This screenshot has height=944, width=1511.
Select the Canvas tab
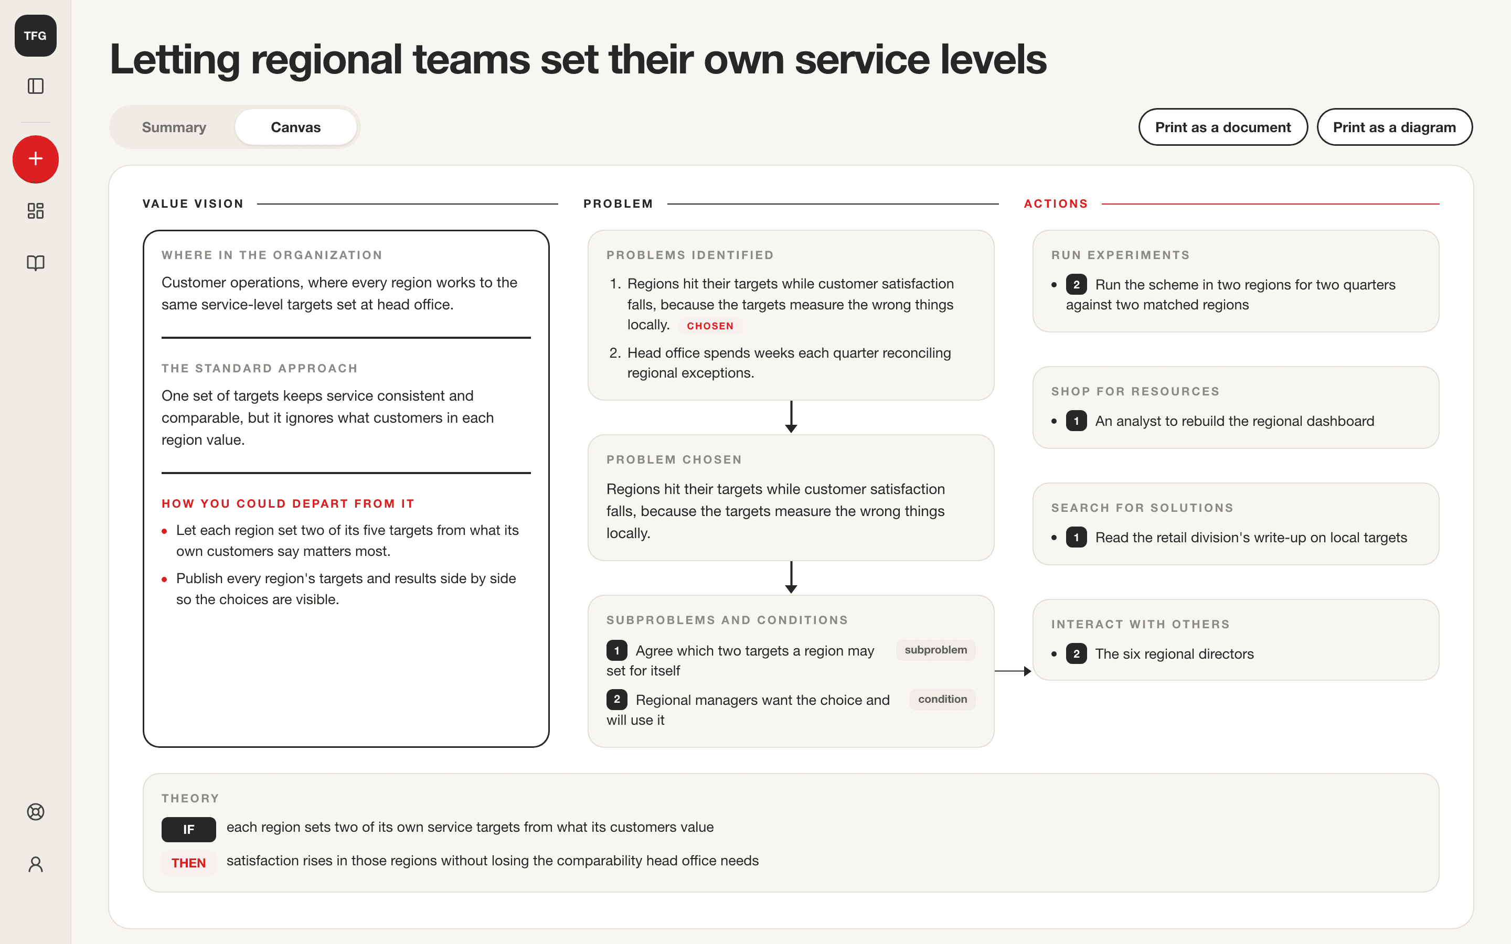click(x=295, y=127)
